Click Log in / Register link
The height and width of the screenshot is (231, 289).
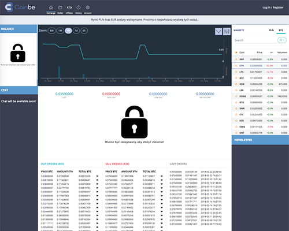point(273,8)
